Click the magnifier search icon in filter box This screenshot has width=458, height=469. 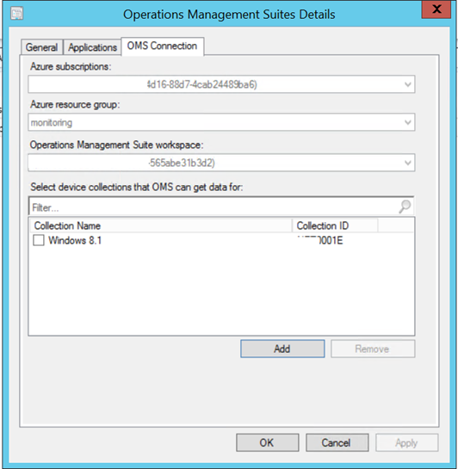click(x=405, y=207)
